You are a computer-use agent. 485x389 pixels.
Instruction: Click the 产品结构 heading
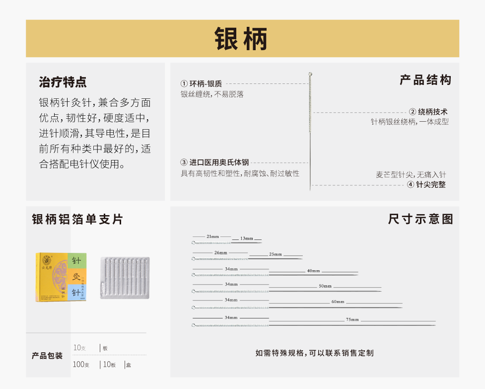pyautogui.click(x=425, y=80)
